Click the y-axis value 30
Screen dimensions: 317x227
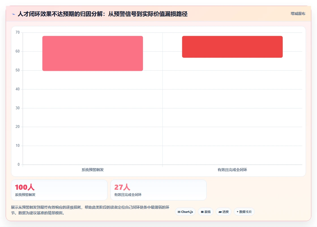[18, 108]
